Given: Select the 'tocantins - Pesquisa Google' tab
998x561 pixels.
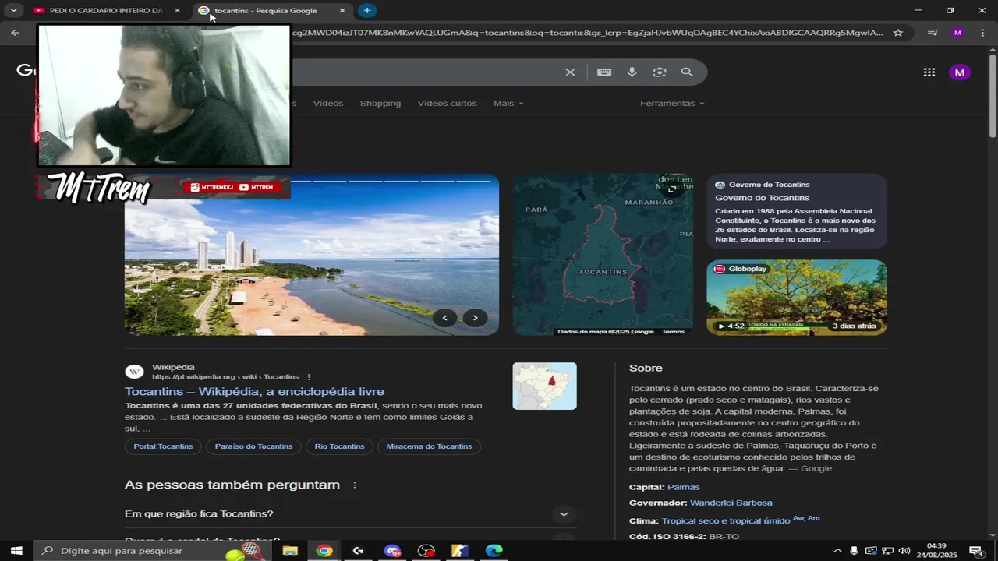Looking at the screenshot, I should 265,11.
